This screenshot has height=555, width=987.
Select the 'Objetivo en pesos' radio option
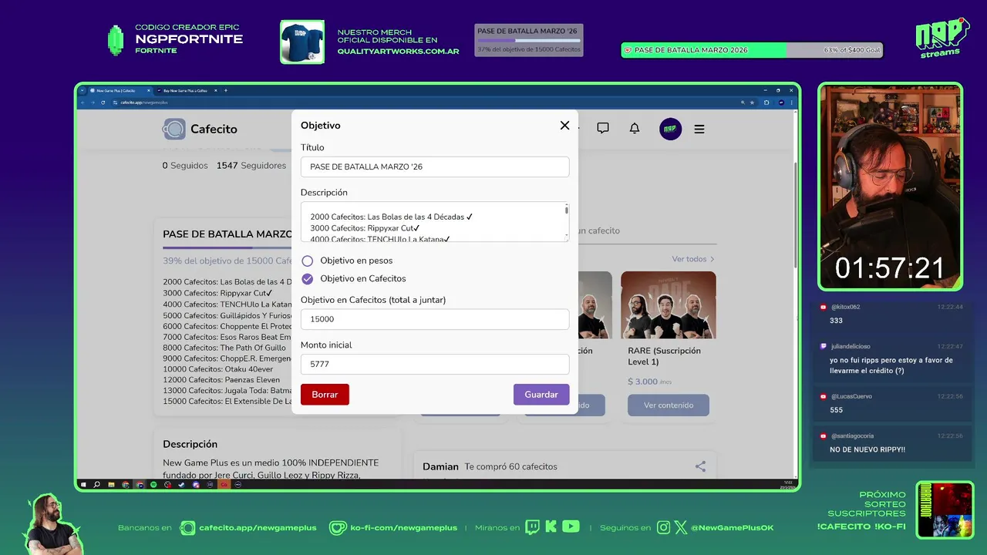(x=308, y=261)
